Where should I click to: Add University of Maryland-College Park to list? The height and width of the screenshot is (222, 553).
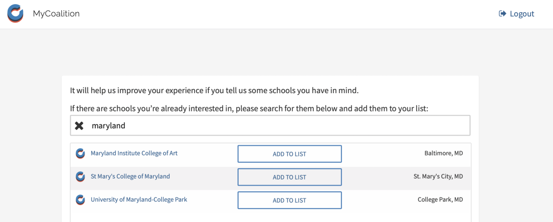(289, 200)
